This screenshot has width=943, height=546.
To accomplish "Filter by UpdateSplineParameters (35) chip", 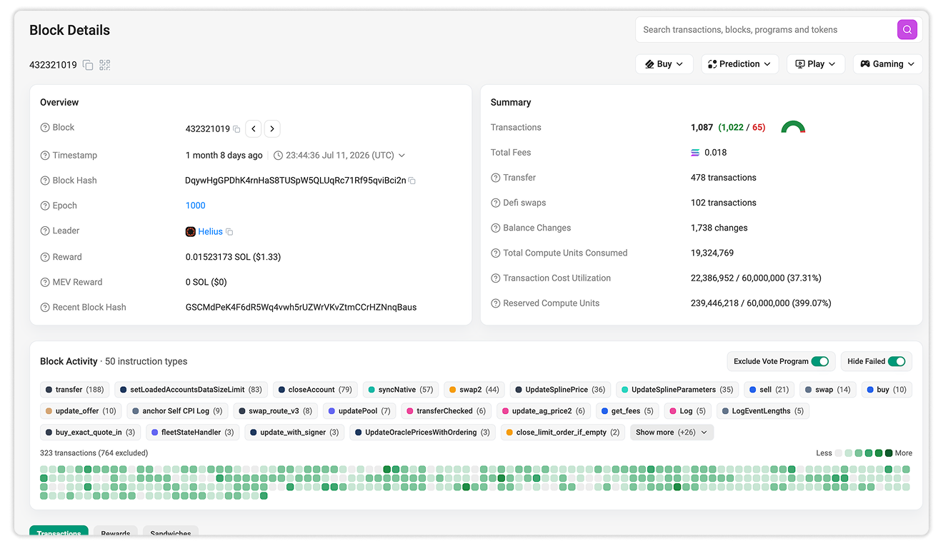I will [678, 390].
